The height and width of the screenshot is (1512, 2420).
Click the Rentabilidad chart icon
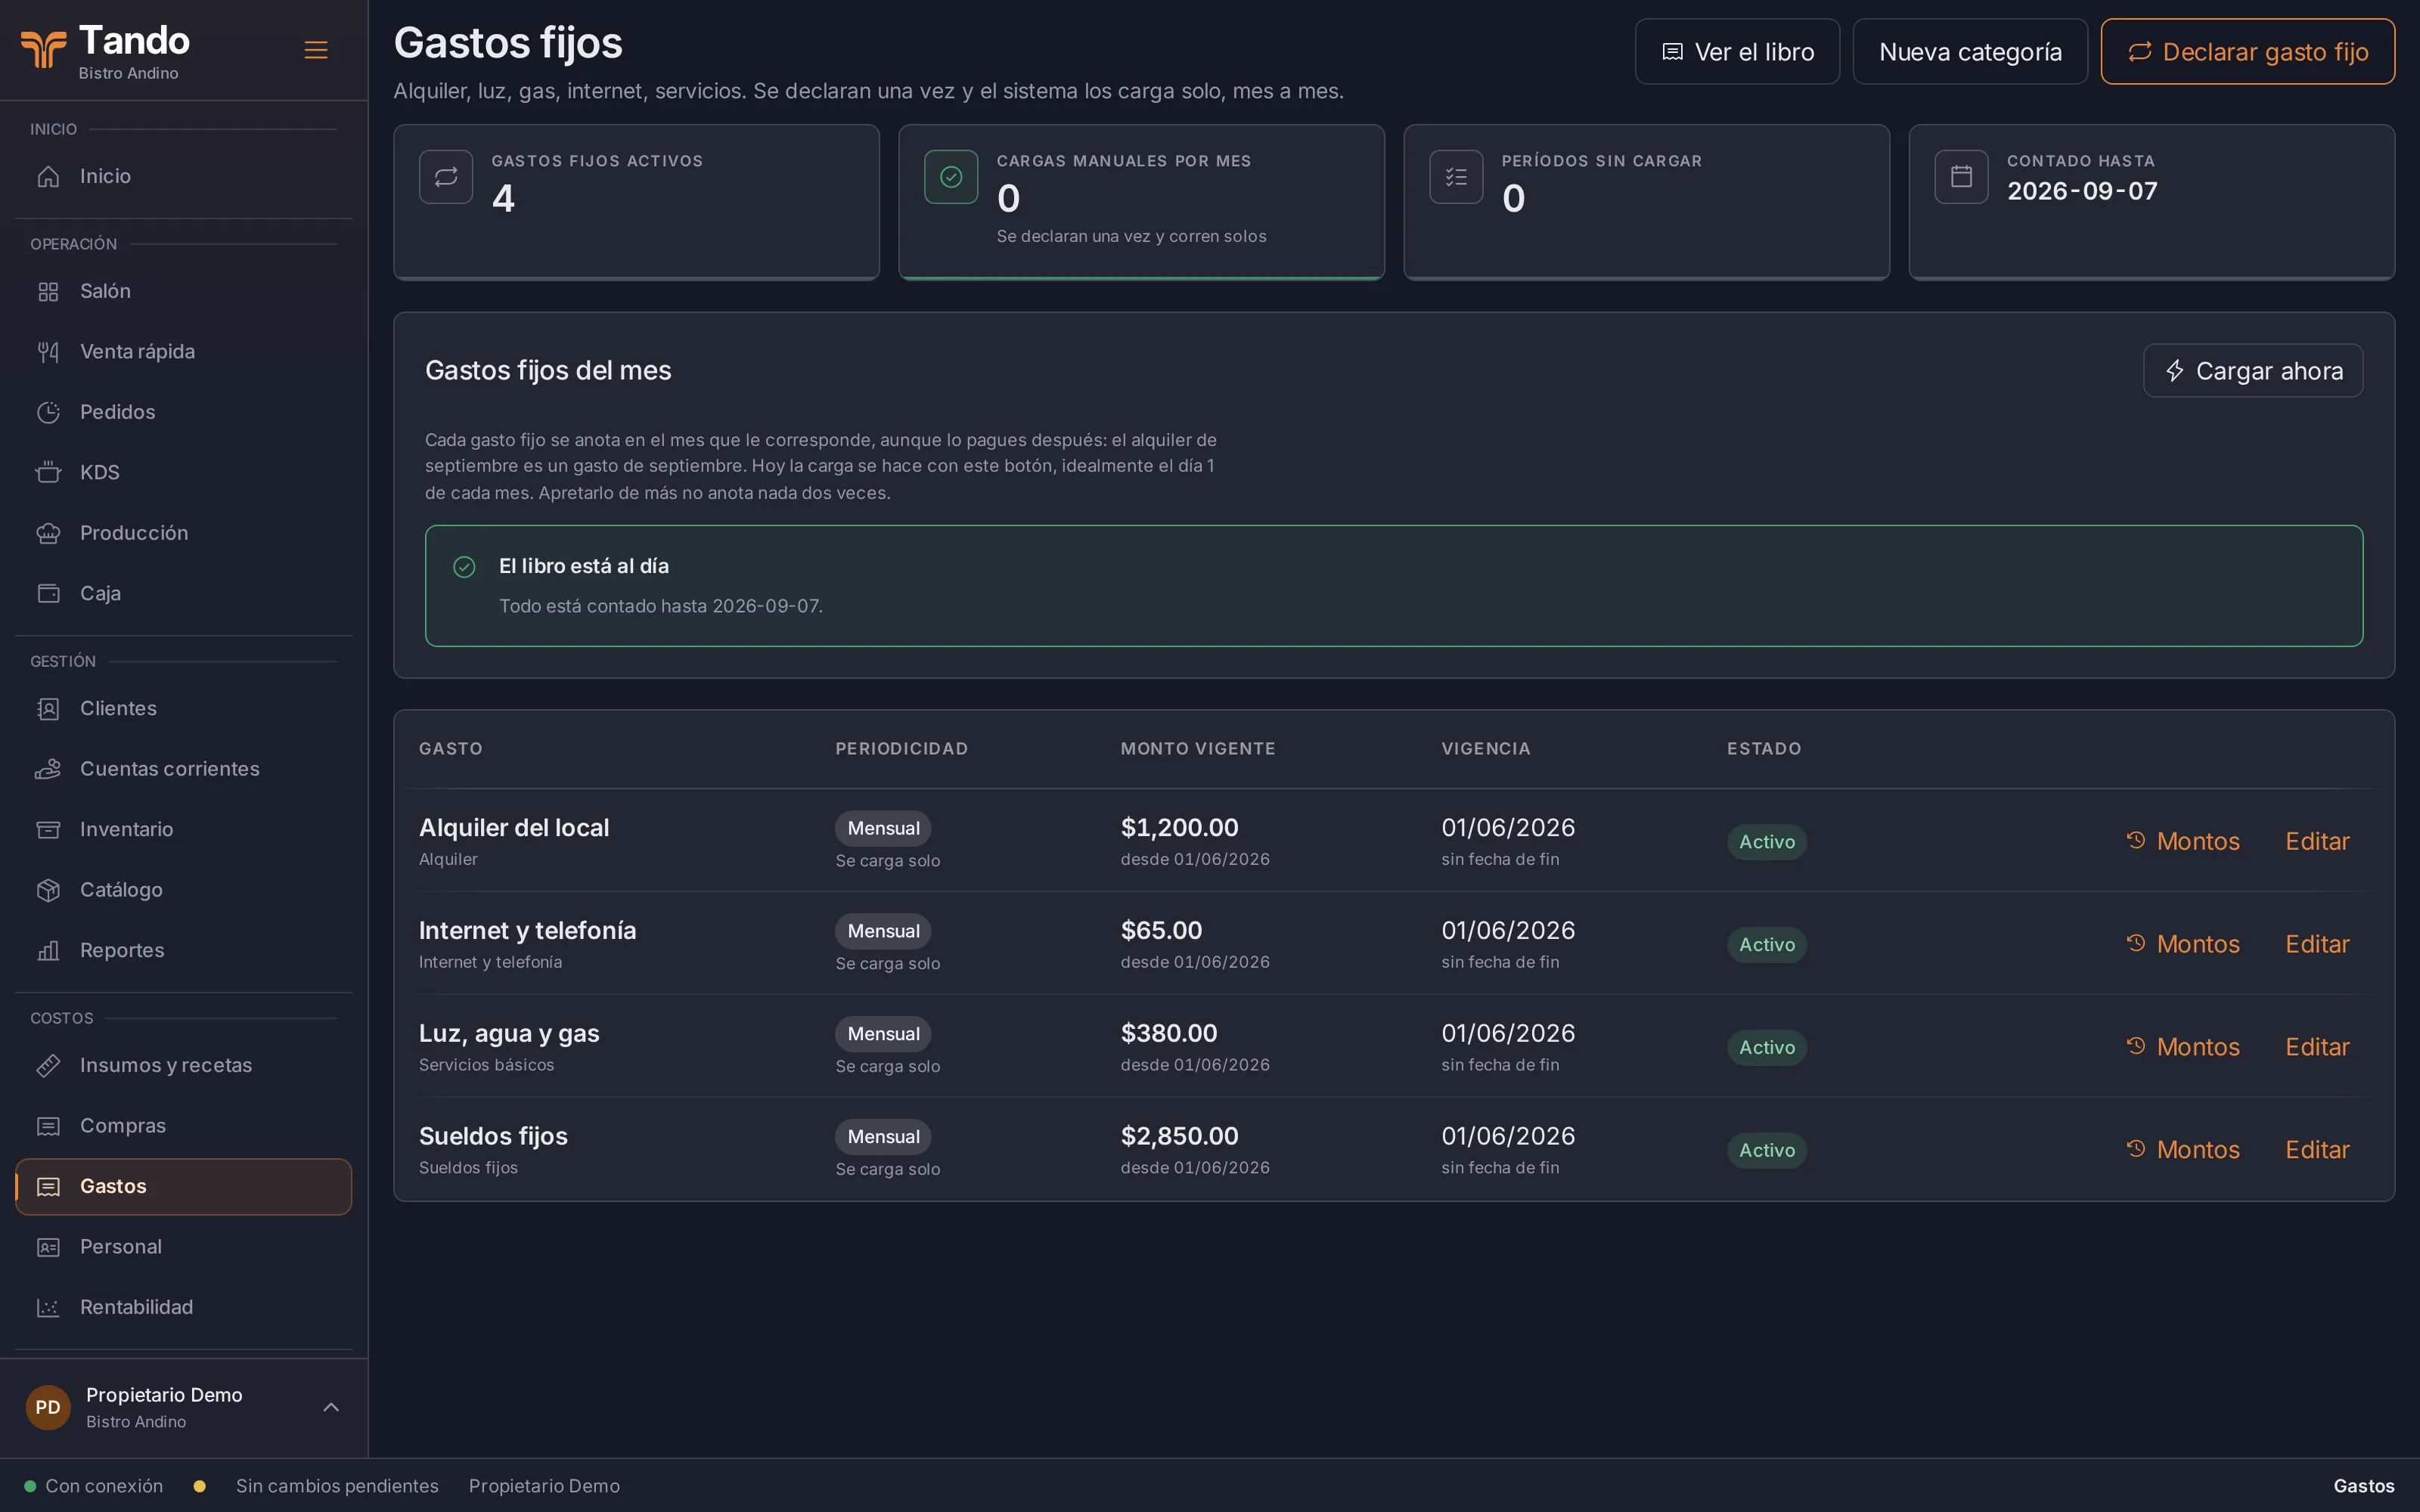pyautogui.click(x=48, y=1307)
